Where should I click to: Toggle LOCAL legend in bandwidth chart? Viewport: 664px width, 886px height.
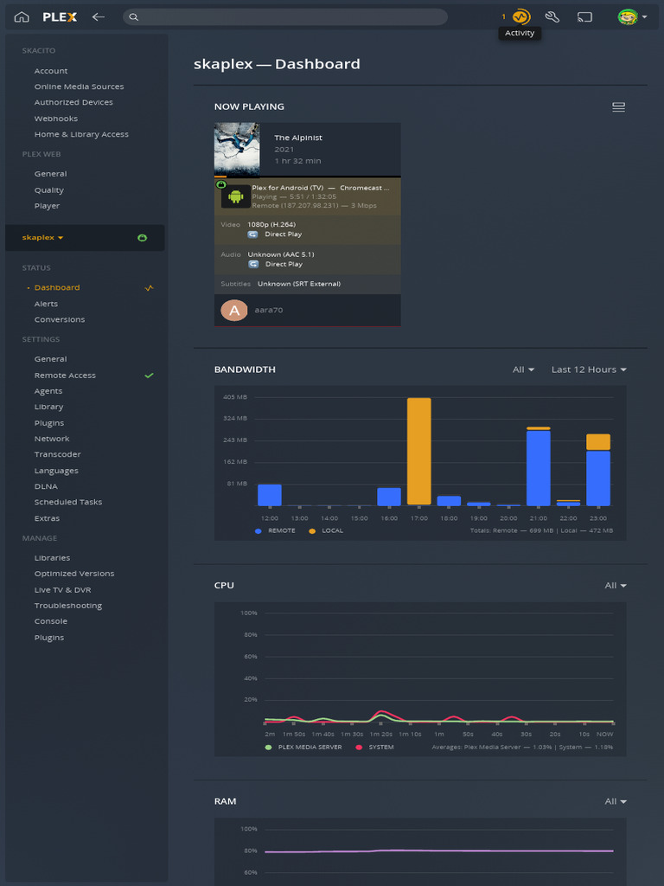click(326, 530)
